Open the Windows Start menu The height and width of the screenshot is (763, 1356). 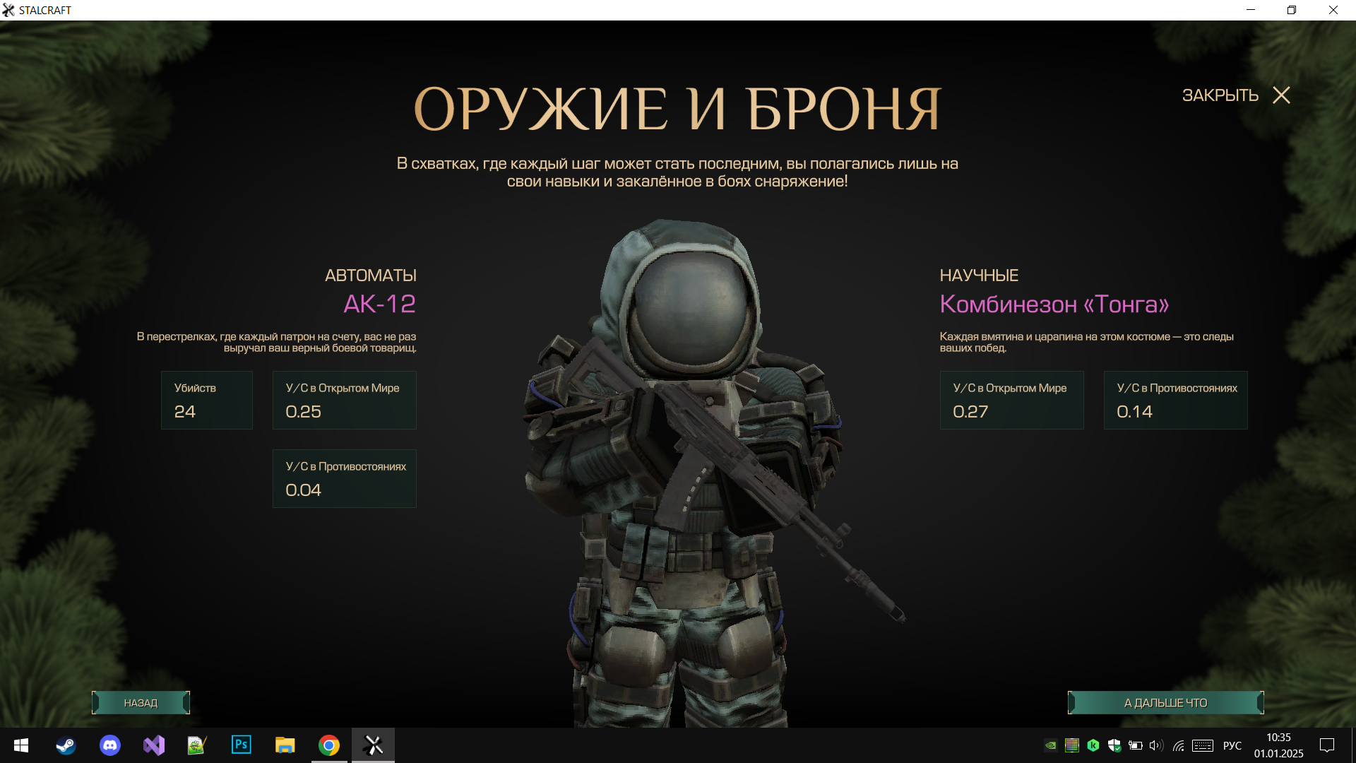tap(21, 745)
